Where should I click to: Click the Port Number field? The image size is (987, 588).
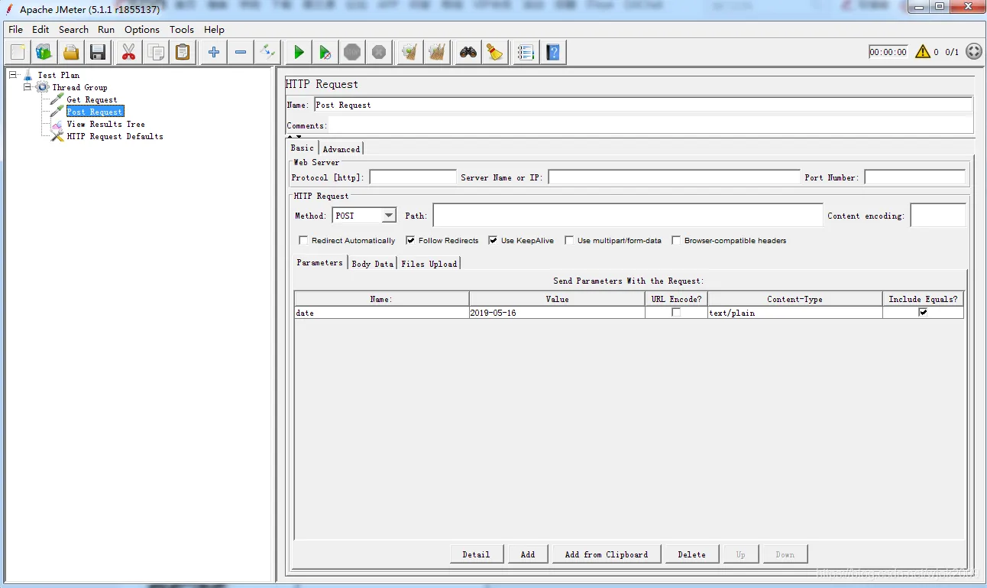914,177
